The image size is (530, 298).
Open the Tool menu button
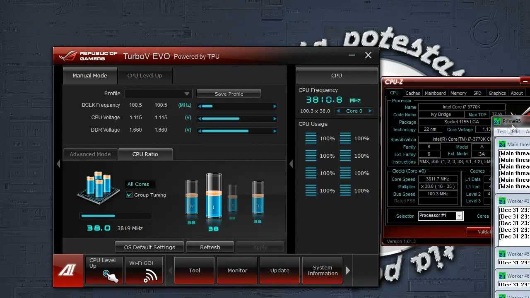[x=194, y=270]
